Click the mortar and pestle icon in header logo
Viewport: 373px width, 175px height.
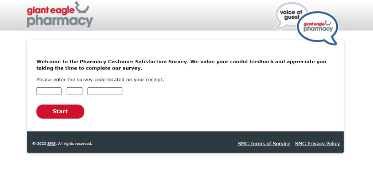click(82, 7)
